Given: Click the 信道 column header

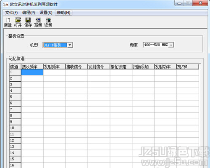Looking at the screenshot, I should pyautogui.click(x=15, y=67).
